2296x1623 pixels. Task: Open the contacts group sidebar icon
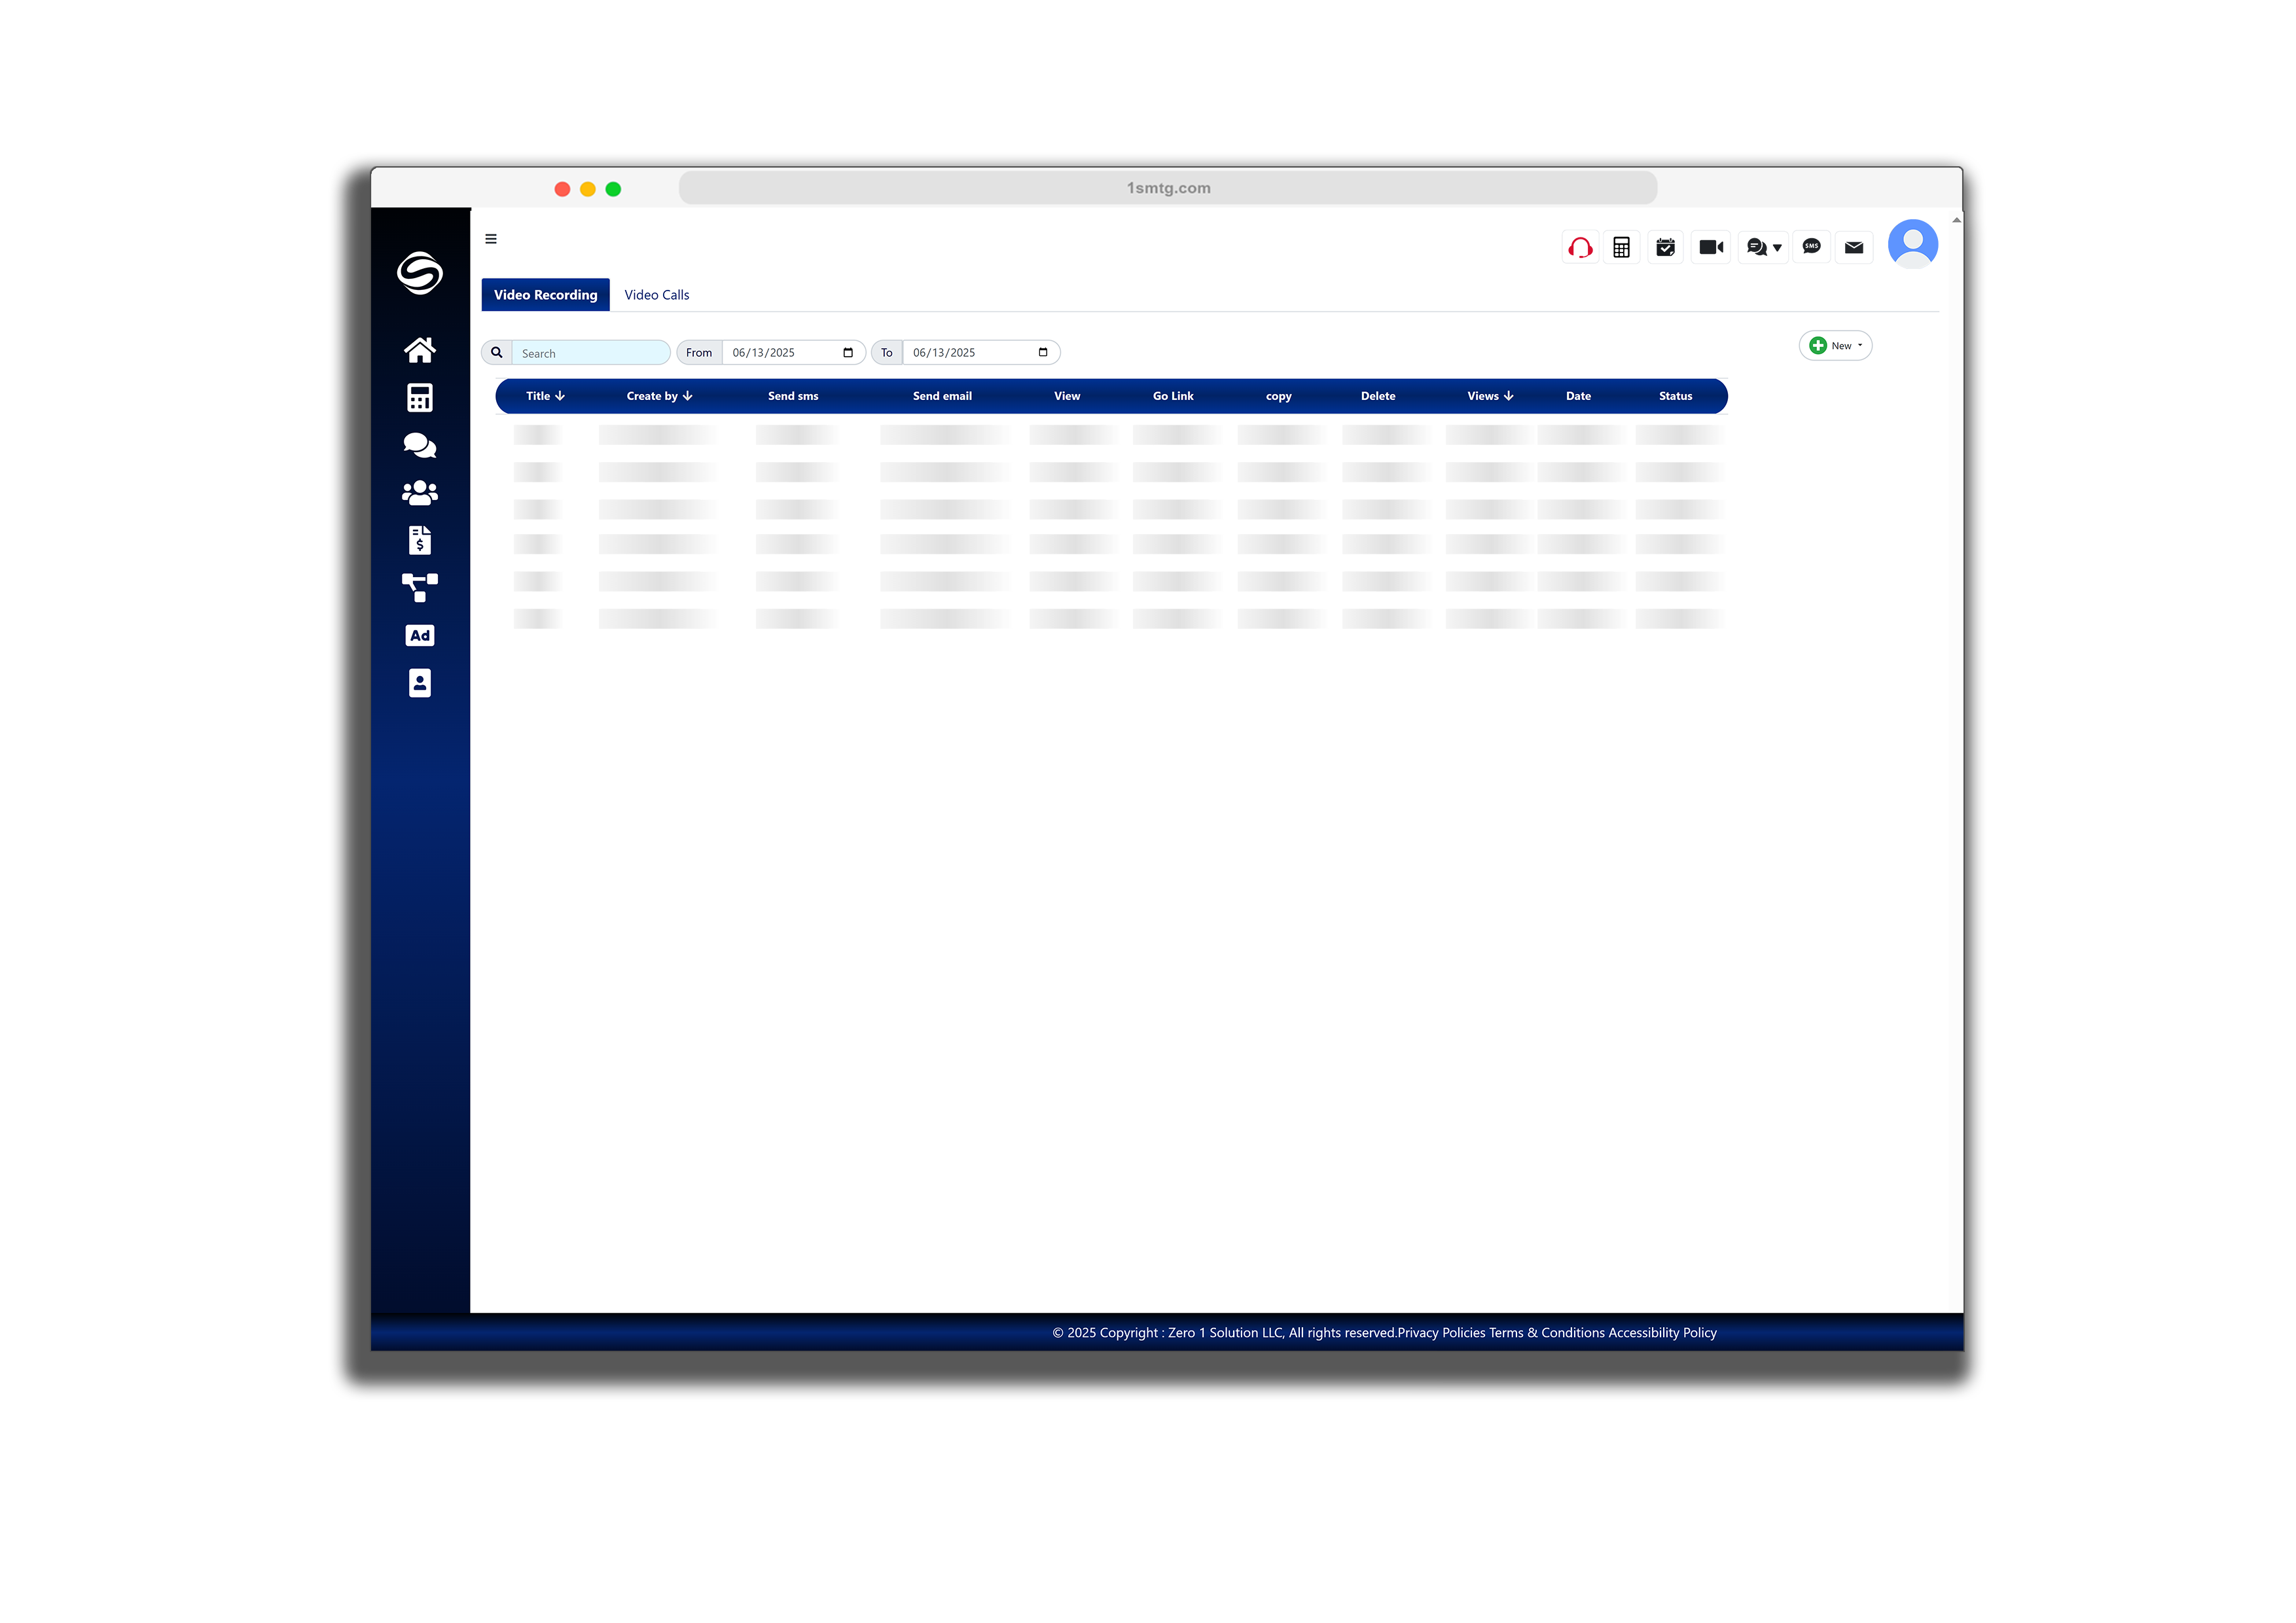[419, 493]
